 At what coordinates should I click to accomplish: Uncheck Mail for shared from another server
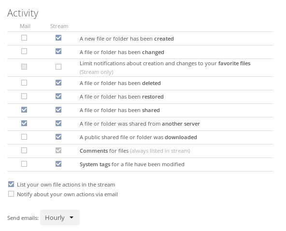pos(24,123)
